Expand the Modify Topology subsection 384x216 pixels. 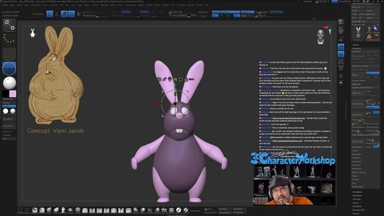point(359,172)
